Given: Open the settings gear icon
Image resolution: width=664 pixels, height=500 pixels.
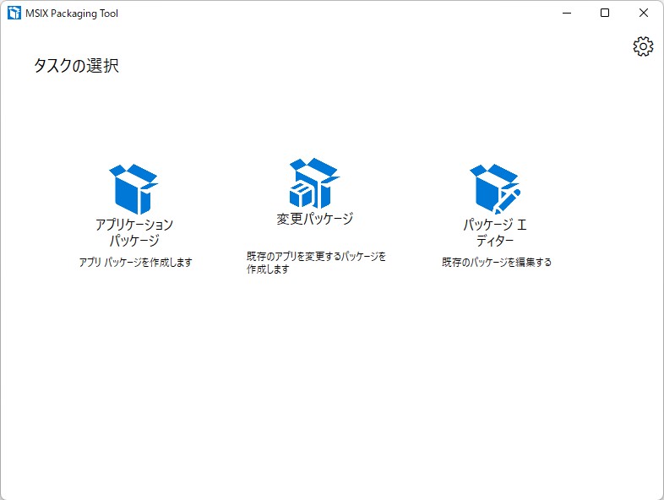Looking at the screenshot, I should [x=643, y=46].
